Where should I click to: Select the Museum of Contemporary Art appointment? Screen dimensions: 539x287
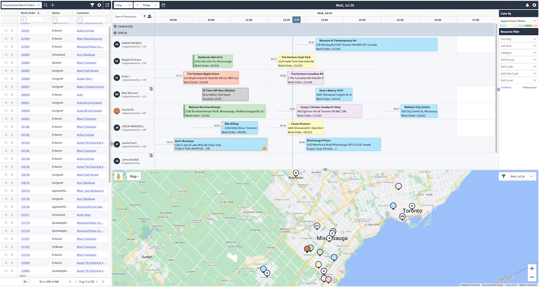376,45
